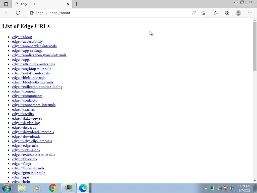Click the vertical scrollbar thumb
The height and width of the screenshot is (193, 257).
[x=255, y=46]
